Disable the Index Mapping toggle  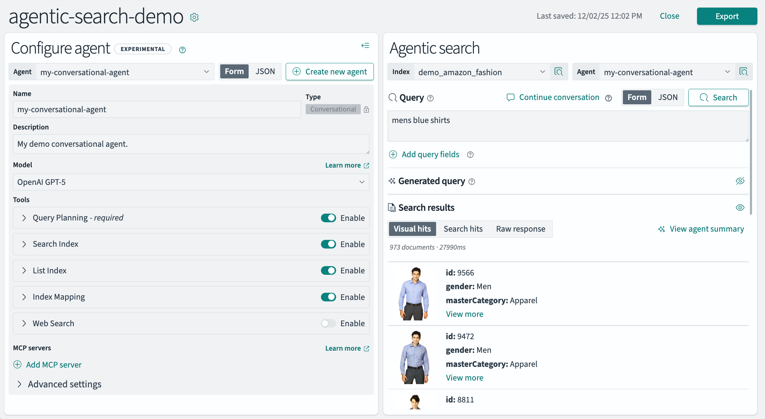(328, 297)
